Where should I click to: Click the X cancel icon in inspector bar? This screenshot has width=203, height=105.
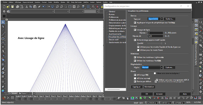tap(8, 98)
